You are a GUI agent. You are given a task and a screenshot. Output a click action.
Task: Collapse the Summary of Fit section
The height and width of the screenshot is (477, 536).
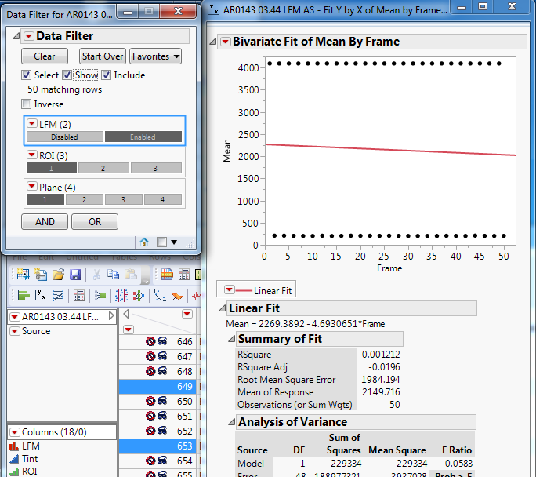click(x=232, y=339)
